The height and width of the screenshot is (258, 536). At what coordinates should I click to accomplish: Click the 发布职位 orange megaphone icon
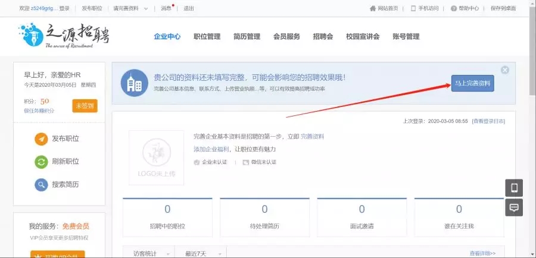(41, 139)
